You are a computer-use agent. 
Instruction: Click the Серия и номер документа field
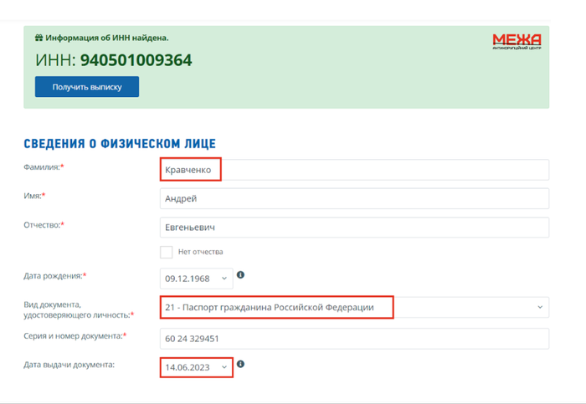pos(353,338)
